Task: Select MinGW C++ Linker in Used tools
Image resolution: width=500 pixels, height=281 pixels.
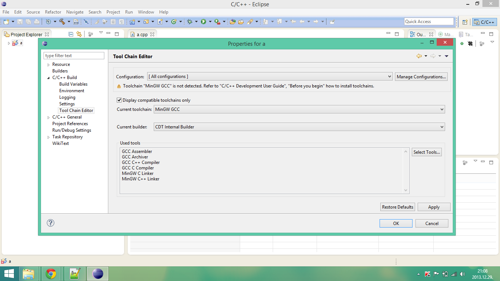Action: [x=141, y=179]
